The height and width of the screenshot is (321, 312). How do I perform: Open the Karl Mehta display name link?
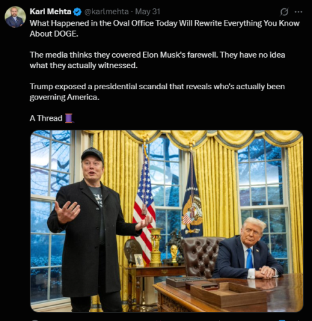(51, 12)
